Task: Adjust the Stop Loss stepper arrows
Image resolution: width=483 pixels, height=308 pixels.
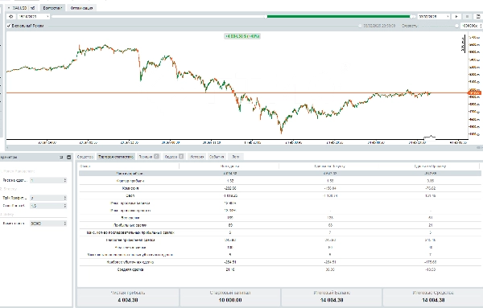Action: 65,206
